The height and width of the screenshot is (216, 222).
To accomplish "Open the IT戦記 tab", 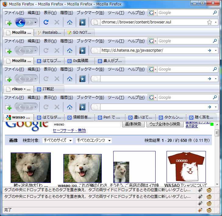I will click(x=49, y=89).
